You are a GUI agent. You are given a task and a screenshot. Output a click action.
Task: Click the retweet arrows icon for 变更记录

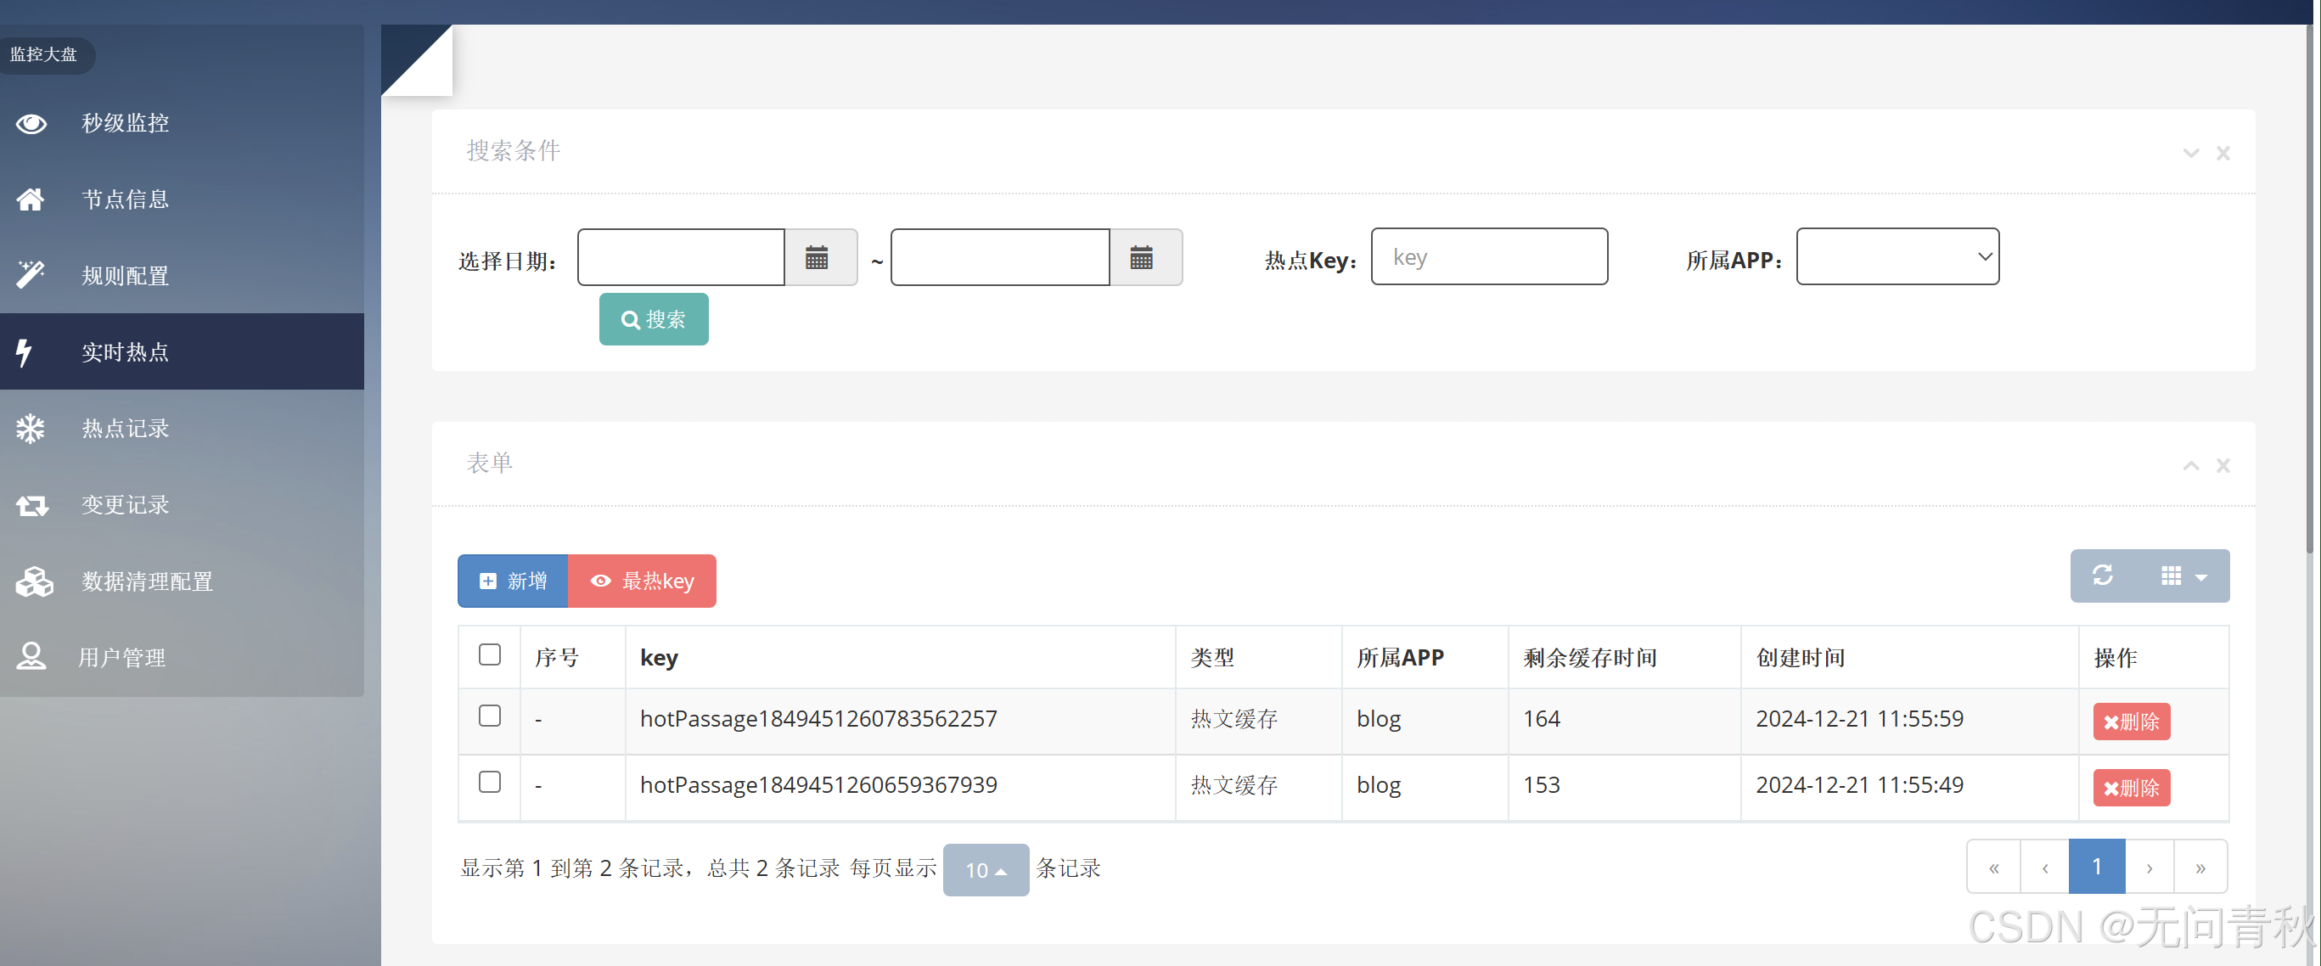(x=32, y=506)
